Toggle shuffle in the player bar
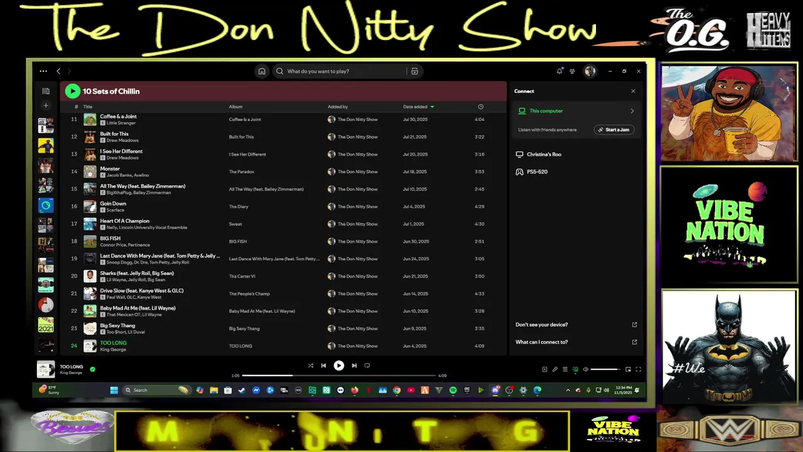This screenshot has height=452, width=803. coord(311,365)
